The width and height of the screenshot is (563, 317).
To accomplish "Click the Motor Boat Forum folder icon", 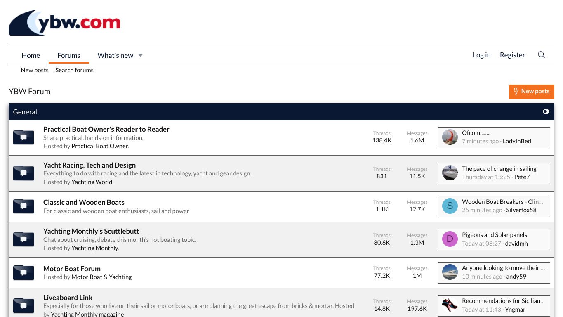I will pos(24,272).
